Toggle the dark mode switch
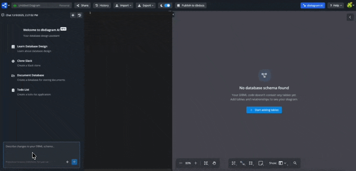This screenshot has width=356, height=171. [x=167, y=5]
